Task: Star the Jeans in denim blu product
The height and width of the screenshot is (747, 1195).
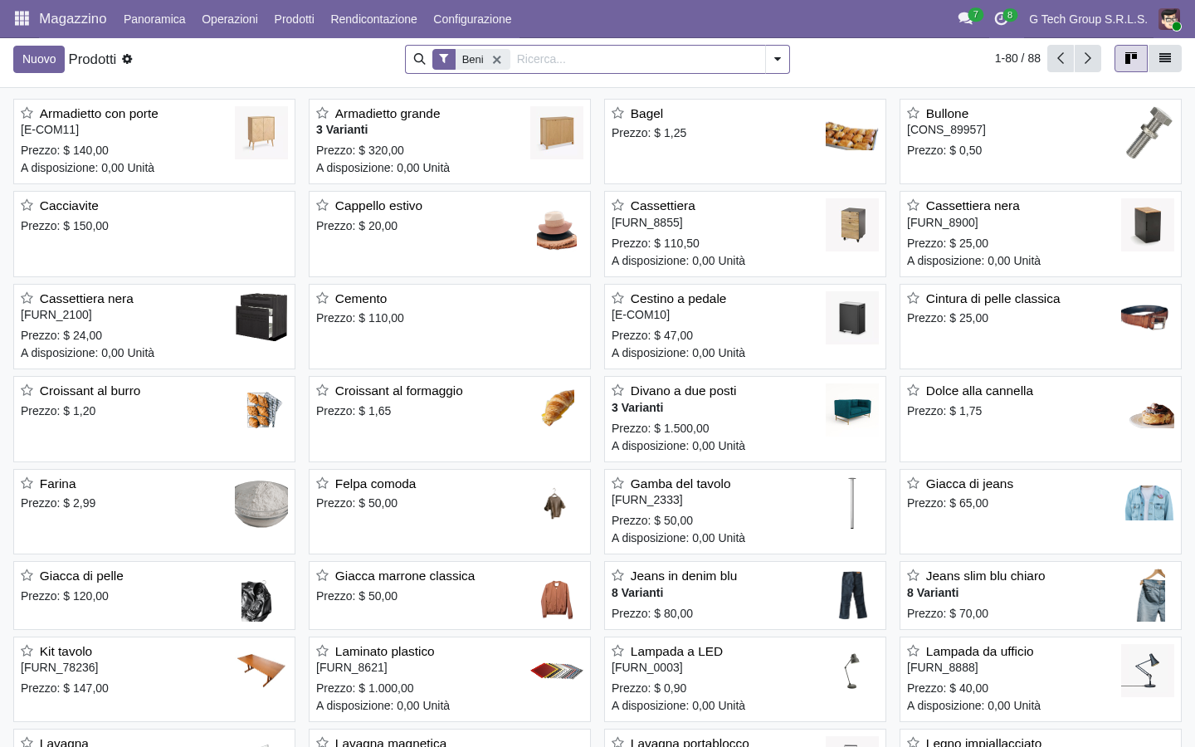Action: (617, 575)
